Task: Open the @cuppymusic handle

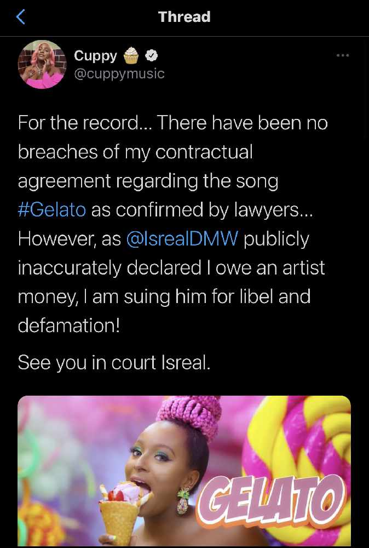Action: click(119, 73)
